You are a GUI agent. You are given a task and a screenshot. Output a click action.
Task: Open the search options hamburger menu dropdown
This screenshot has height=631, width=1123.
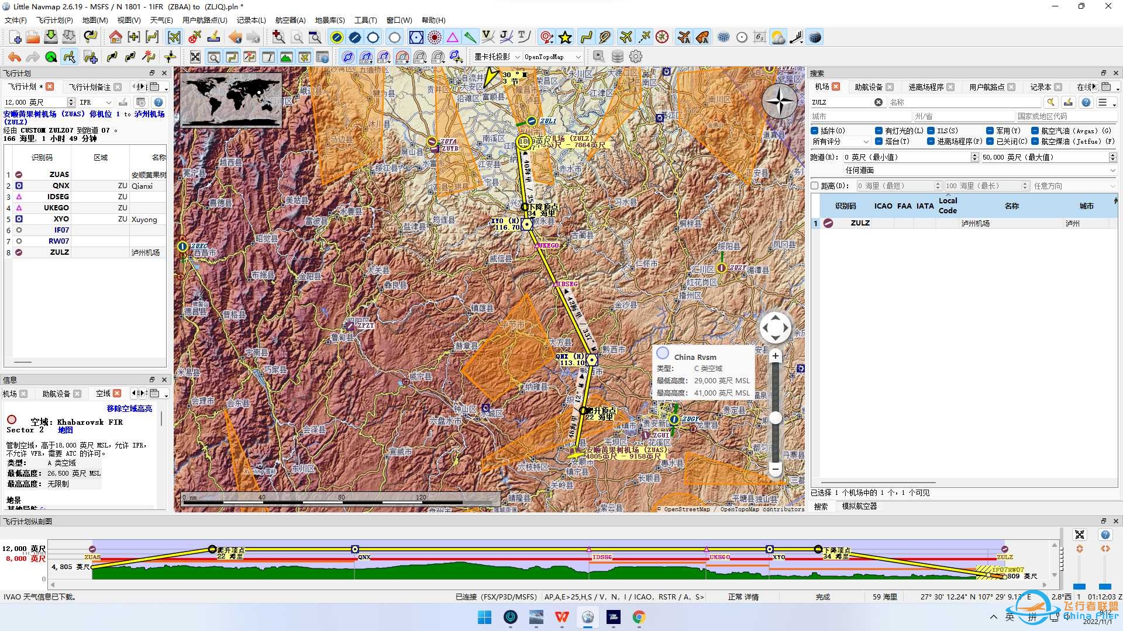tap(1106, 102)
